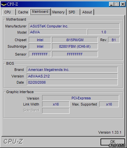
Task: Click the greyed Side Band label
Action: tap(31, 110)
